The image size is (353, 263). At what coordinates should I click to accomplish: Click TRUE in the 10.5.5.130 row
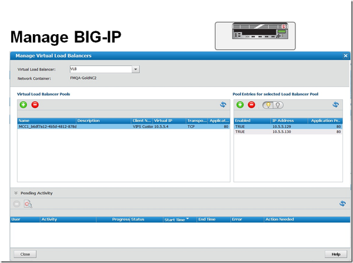240,132
